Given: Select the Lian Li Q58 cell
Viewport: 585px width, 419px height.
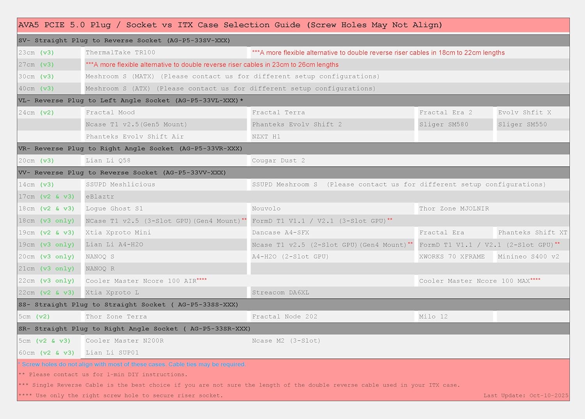Looking at the screenshot, I should pyautogui.click(x=108, y=161).
